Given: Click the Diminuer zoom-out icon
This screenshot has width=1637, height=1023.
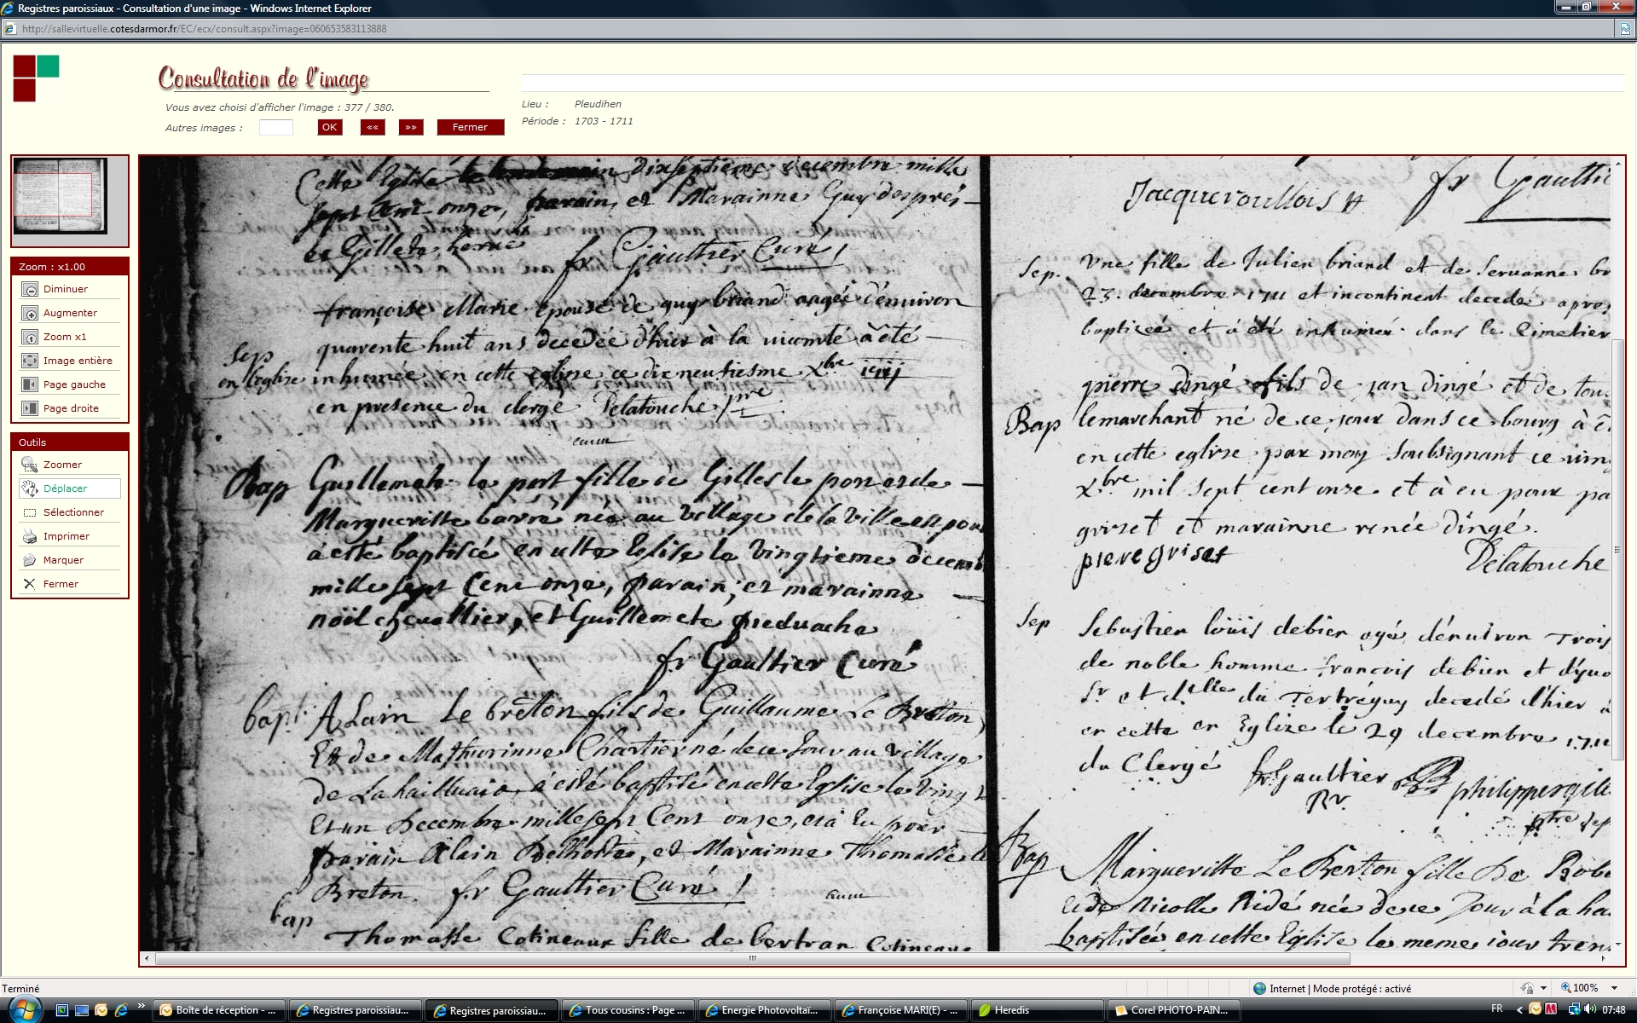Looking at the screenshot, I should point(30,289).
